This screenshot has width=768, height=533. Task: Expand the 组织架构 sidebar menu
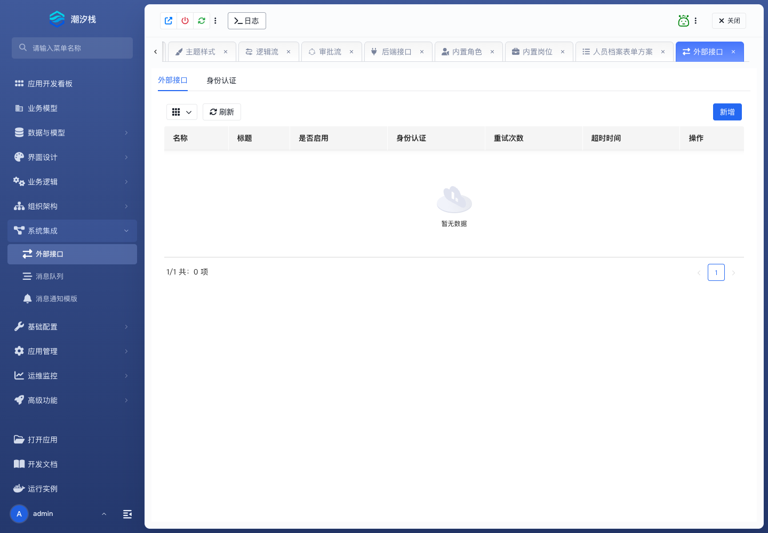click(72, 206)
